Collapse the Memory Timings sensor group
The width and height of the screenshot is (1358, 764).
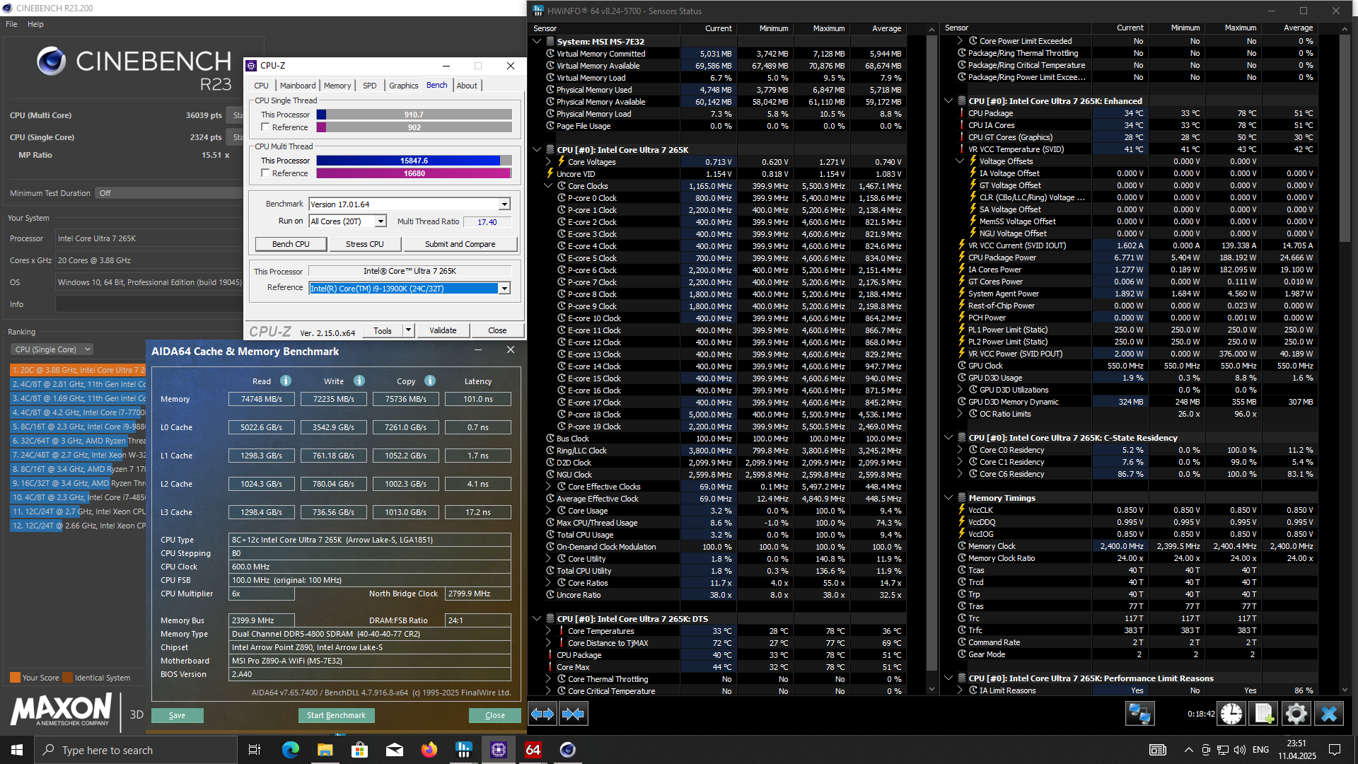click(x=948, y=498)
